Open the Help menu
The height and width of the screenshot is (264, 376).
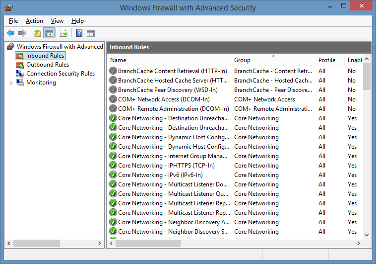click(x=77, y=21)
